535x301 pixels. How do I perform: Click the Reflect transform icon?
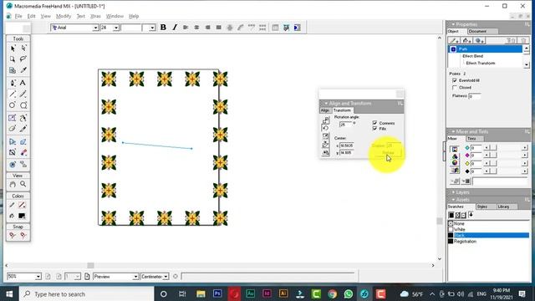[325, 152]
